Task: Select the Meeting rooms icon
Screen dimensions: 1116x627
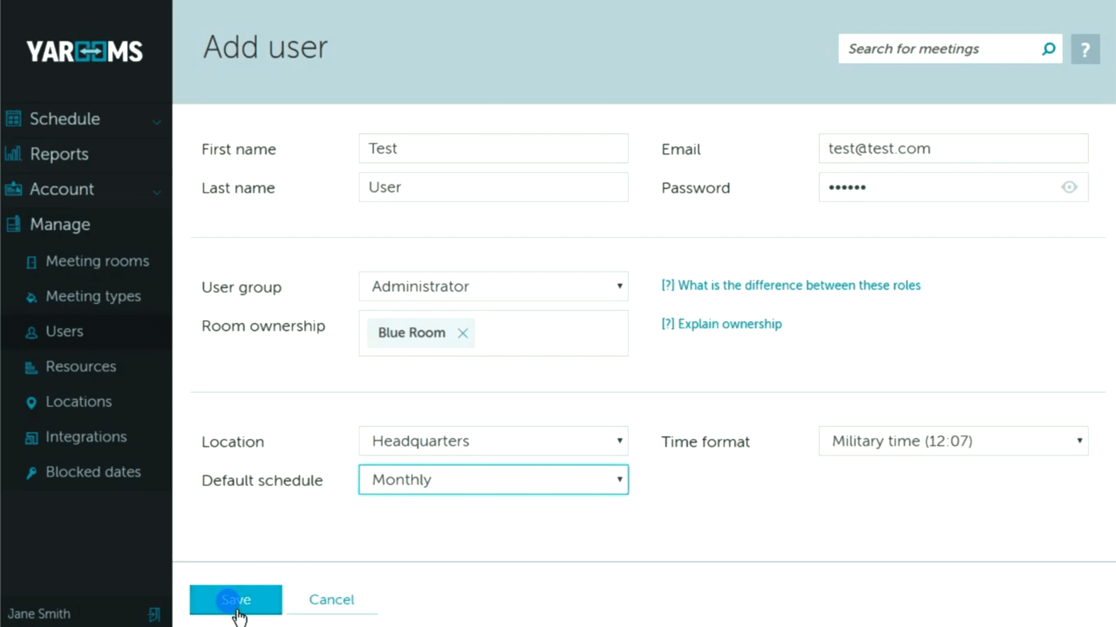Action: point(32,262)
